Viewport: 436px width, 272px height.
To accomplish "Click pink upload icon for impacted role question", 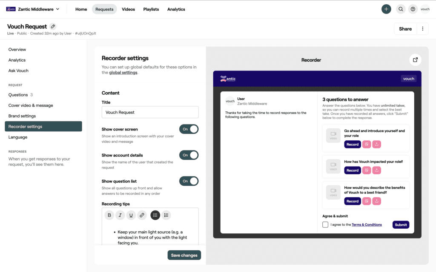I will pyautogui.click(x=376, y=170).
